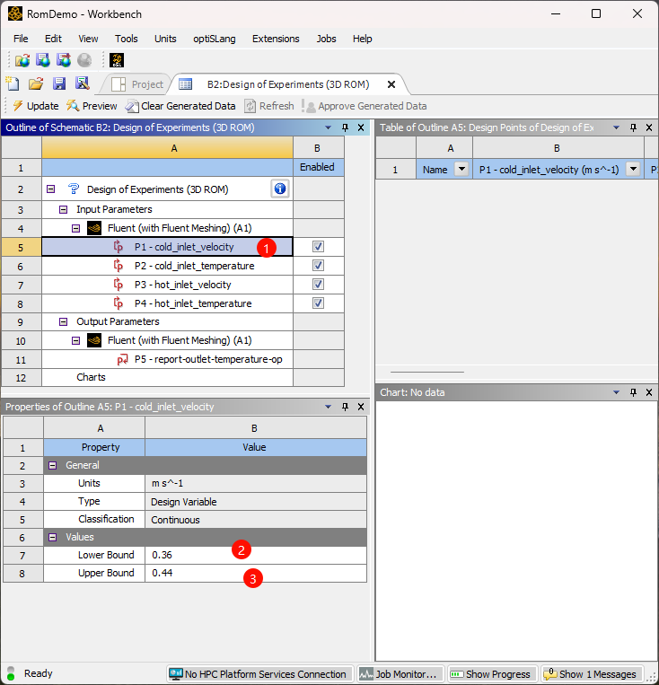Collapse the Values section in Properties
The width and height of the screenshot is (659, 685).
tap(53, 537)
